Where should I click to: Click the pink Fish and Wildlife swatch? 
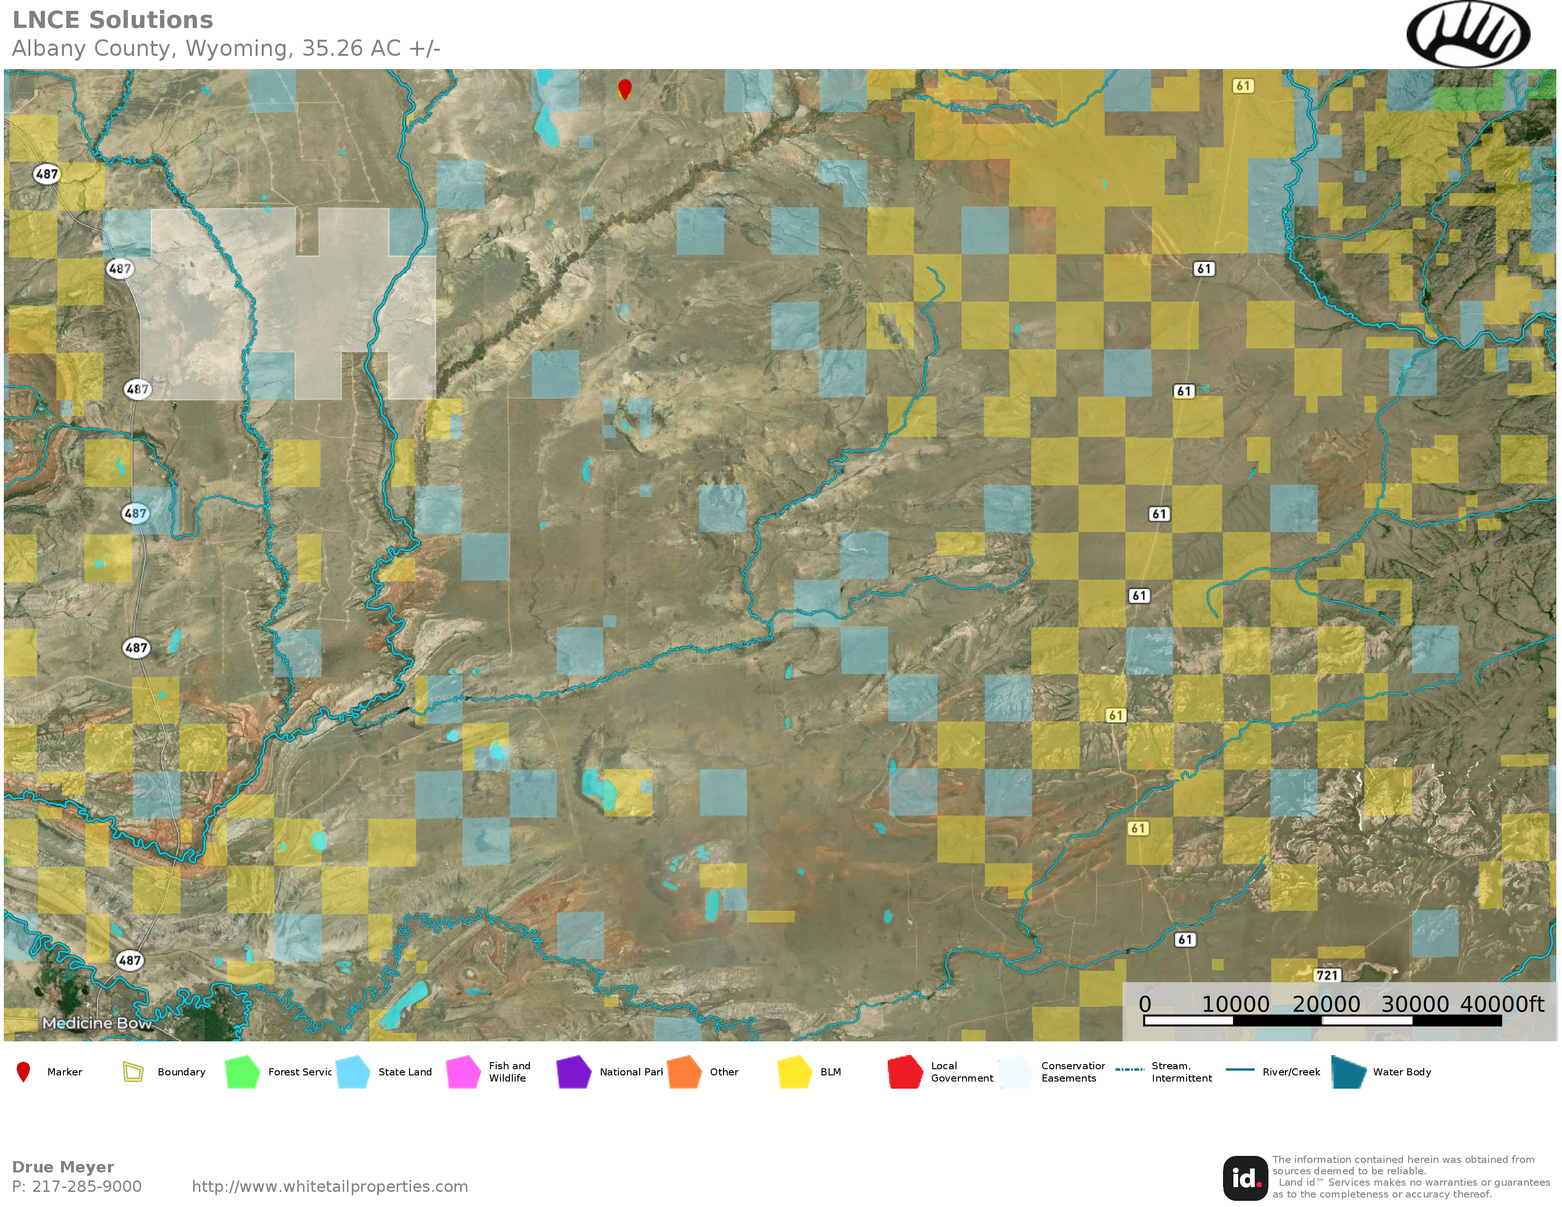464,1072
